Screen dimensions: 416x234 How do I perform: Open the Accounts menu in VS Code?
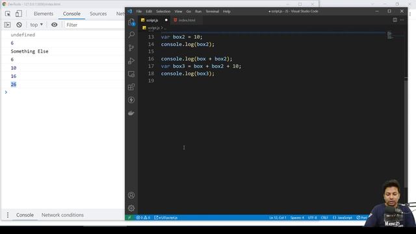(131, 195)
